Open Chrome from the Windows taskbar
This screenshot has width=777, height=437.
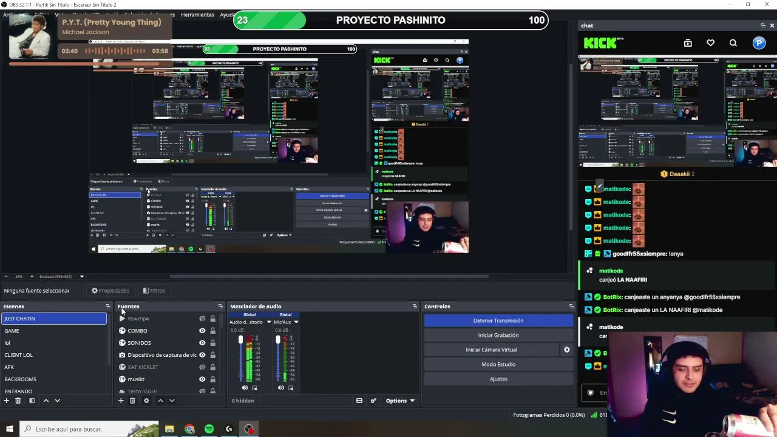tap(189, 429)
